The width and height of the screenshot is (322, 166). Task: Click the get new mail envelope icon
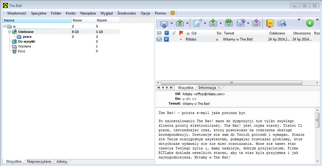click(164, 23)
